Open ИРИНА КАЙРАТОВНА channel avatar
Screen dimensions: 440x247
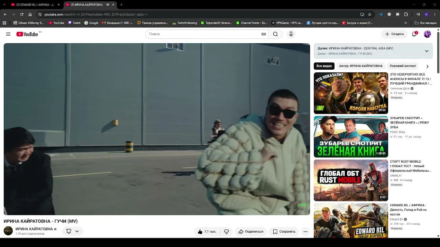(x=8, y=231)
